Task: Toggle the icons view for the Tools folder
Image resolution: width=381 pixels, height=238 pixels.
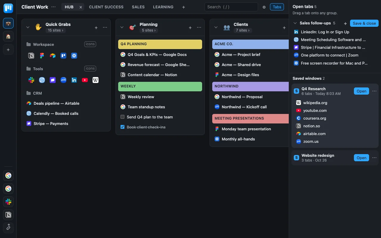Action: click(90, 68)
